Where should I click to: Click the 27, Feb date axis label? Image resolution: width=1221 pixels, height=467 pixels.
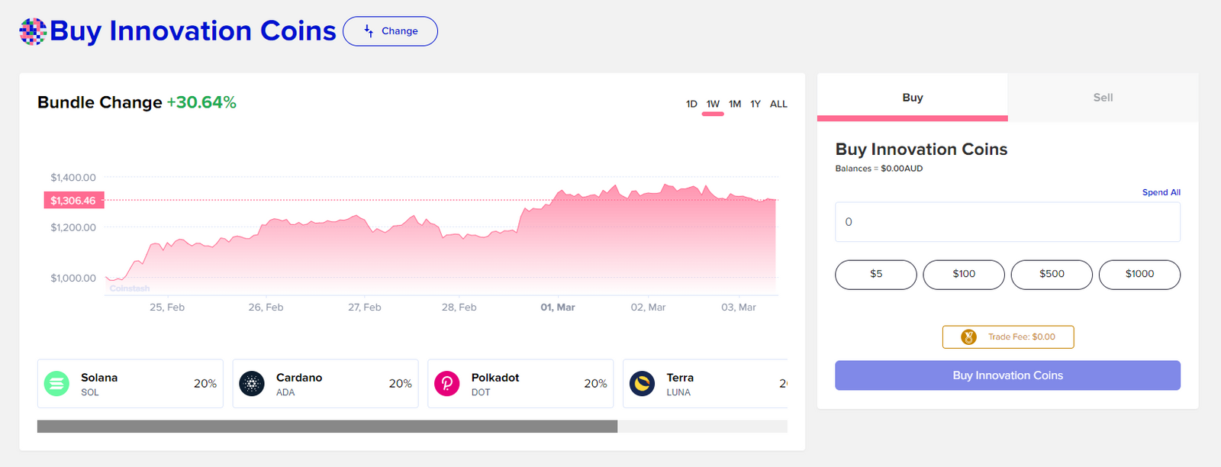(x=365, y=308)
